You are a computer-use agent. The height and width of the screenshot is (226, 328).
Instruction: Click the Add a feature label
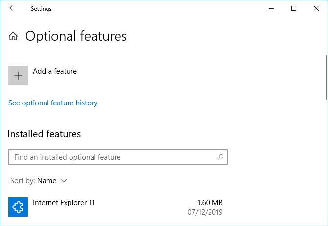click(55, 71)
